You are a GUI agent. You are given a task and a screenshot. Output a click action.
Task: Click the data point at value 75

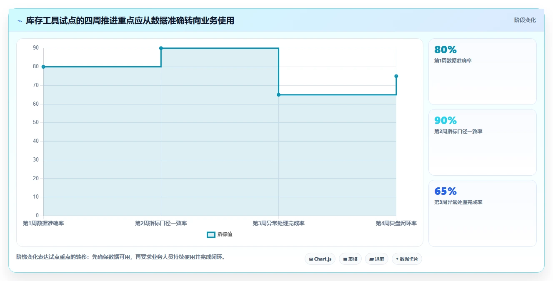[396, 76]
